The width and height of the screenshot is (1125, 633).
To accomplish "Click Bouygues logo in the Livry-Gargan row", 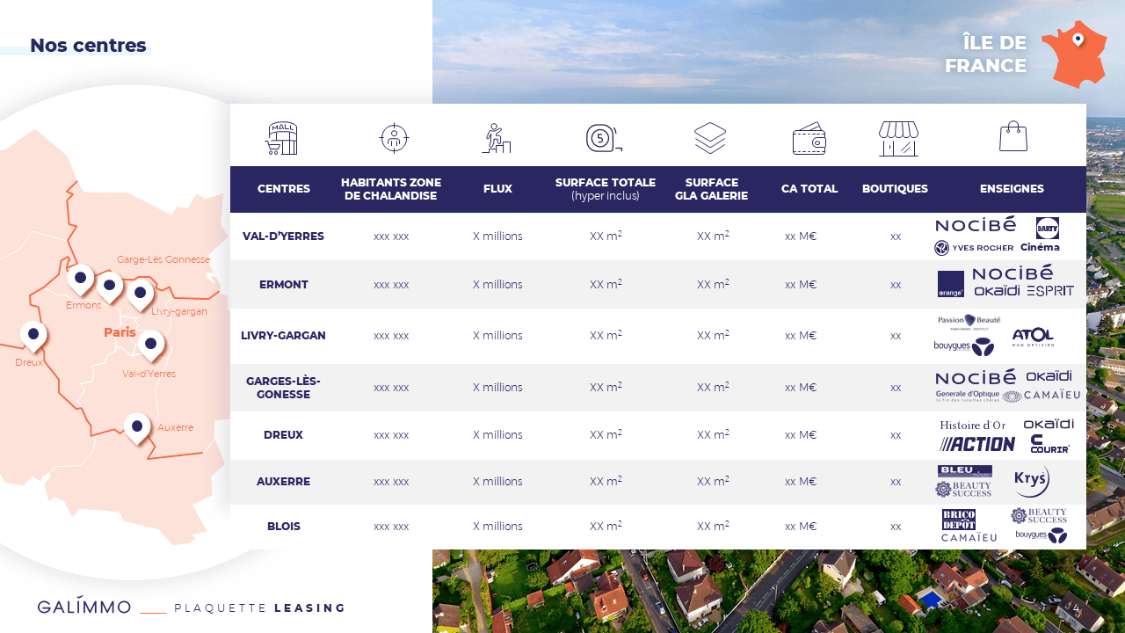I will click(964, 346).
